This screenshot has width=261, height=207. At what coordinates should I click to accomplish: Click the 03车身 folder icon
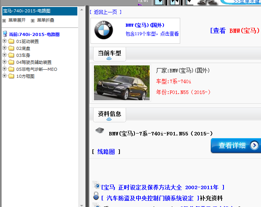[11, 55]
